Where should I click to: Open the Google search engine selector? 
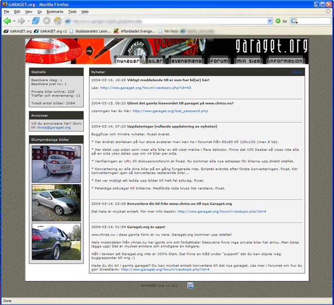click(294, 21)
